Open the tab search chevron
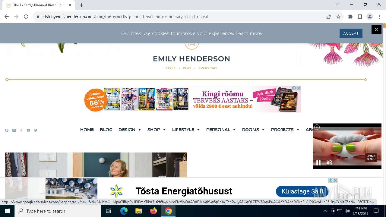Viewport: 386px width, 217px height. click(337, 4)
